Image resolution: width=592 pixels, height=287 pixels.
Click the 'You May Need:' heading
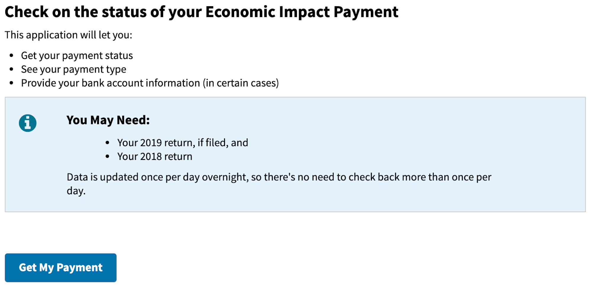(x=108, y=120)
